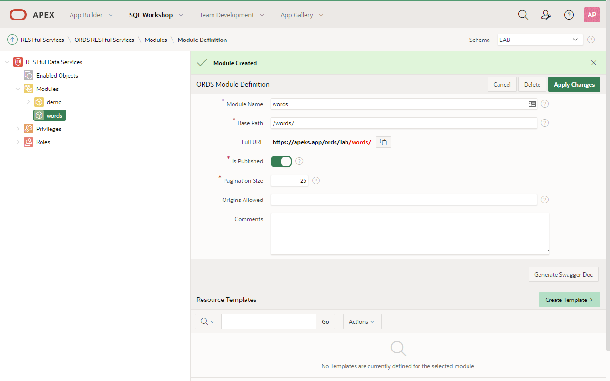Dismiss the Module Created success message
Image resolution: width=610 pixels, height=381 pixels.
(594, 63)
